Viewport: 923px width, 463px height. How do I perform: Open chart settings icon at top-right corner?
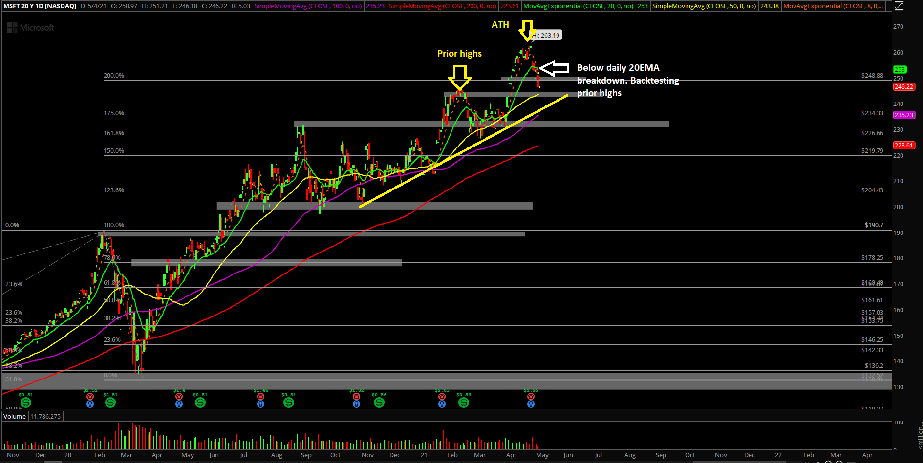[x=898, y=6]
